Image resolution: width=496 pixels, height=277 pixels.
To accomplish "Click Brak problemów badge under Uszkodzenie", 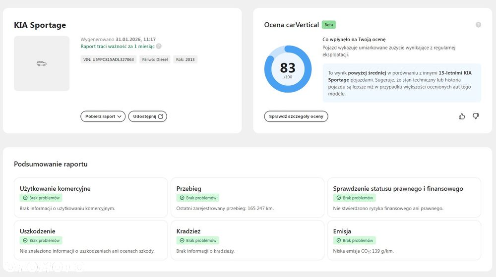I will [x=41, y=240].
